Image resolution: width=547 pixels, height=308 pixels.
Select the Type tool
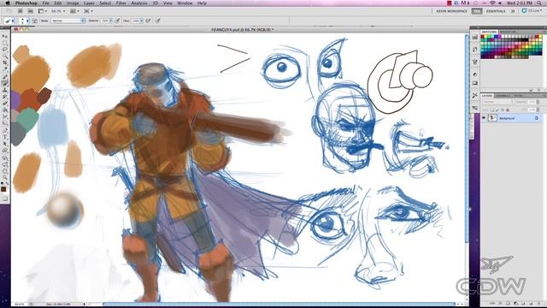[5, 137]
